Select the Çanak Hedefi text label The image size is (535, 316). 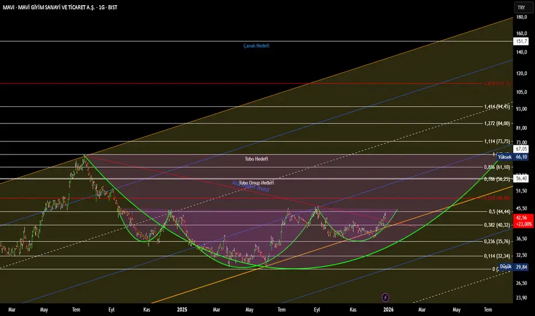click(256, 45)
